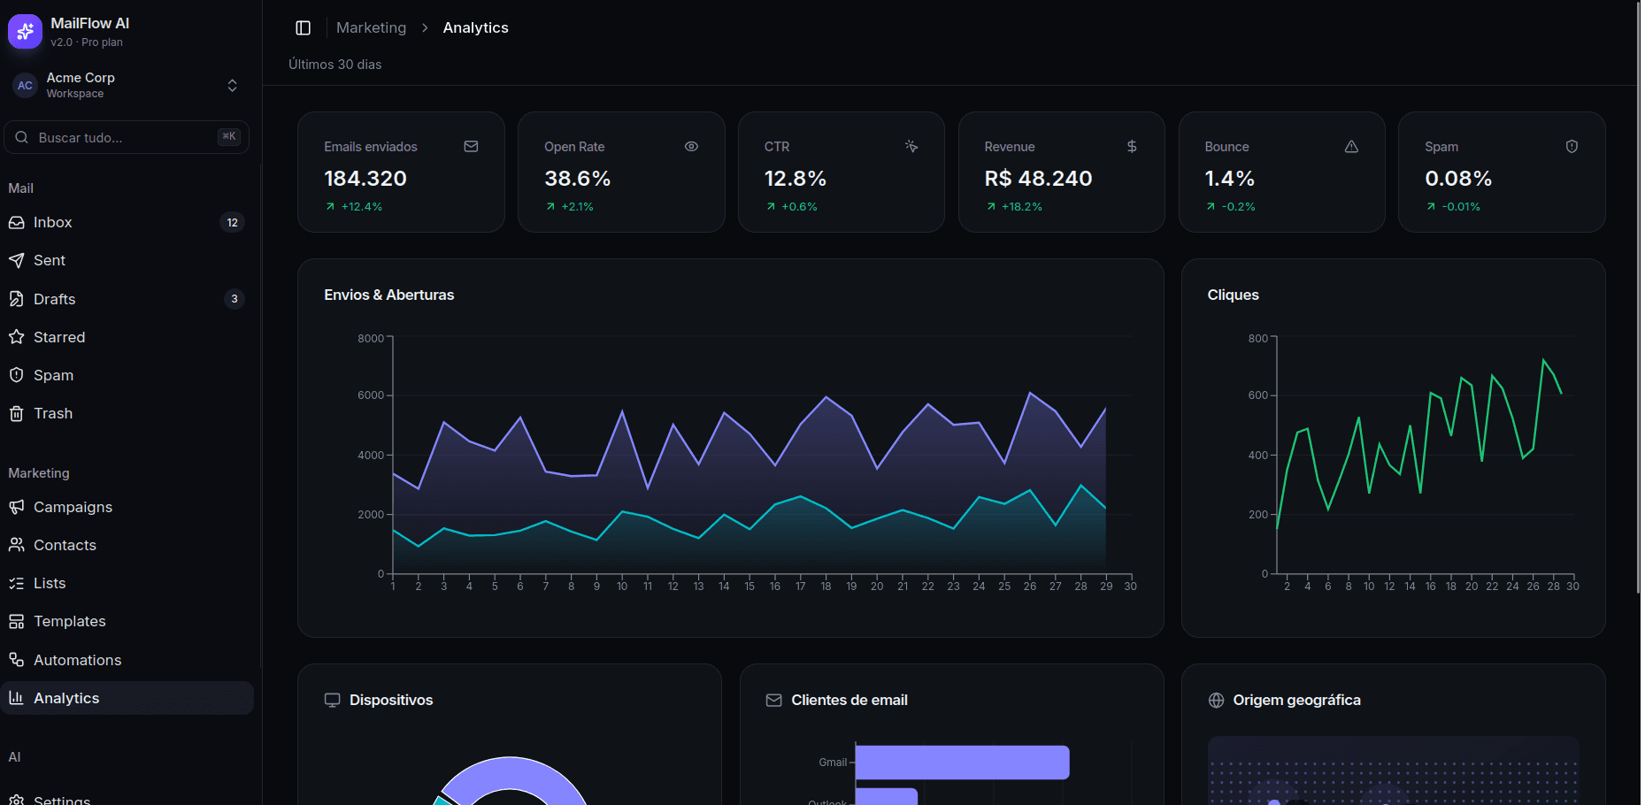Click the search magnifier icon
Viewport: 1645px width, 805px height.
coord(21,137)
